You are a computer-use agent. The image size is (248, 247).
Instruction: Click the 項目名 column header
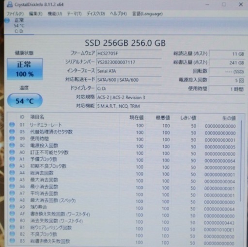(x=37, y=117)
